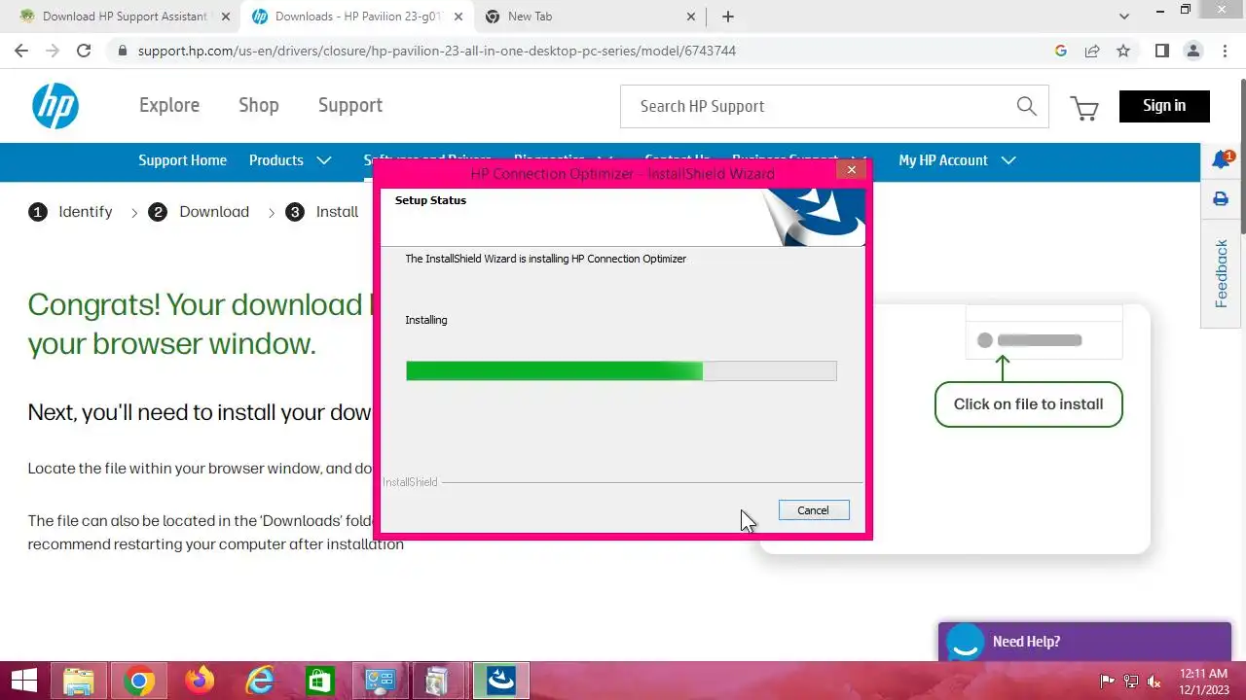Reload the current page
The image size is (1246, 700).
(84, 51)
